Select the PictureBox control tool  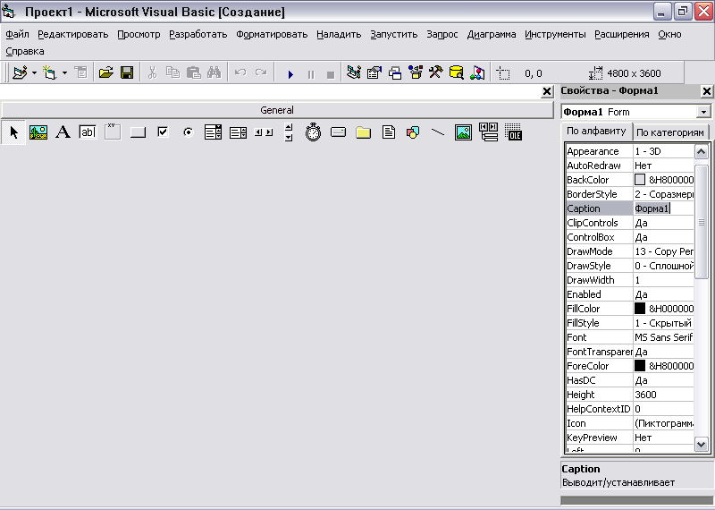(x=38, y=132)
